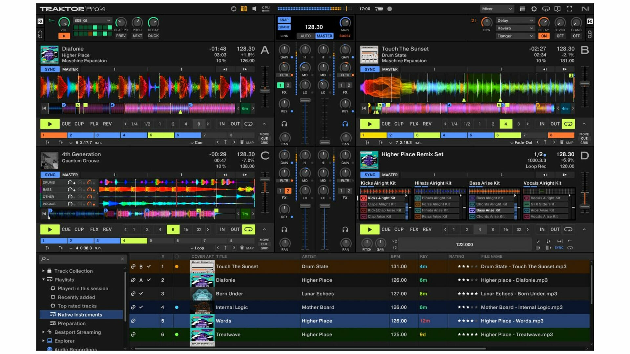
Task: Click preview icon in Words track row
Action: (x=133, y=321)
